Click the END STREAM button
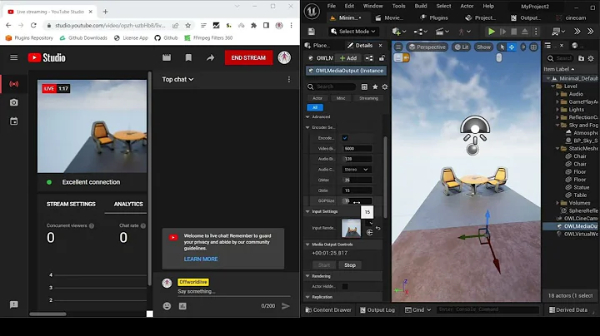Image resolution: width=600 pixels, height=336 pixels. (x=248, y=57)
